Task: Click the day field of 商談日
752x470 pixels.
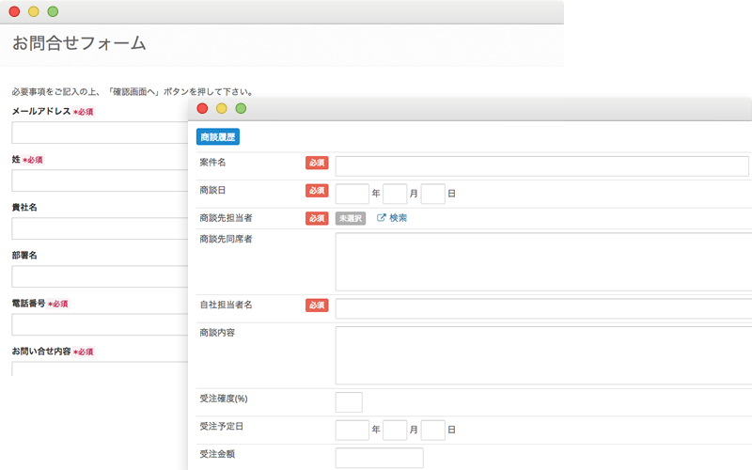Action: [x=433, y=194]
